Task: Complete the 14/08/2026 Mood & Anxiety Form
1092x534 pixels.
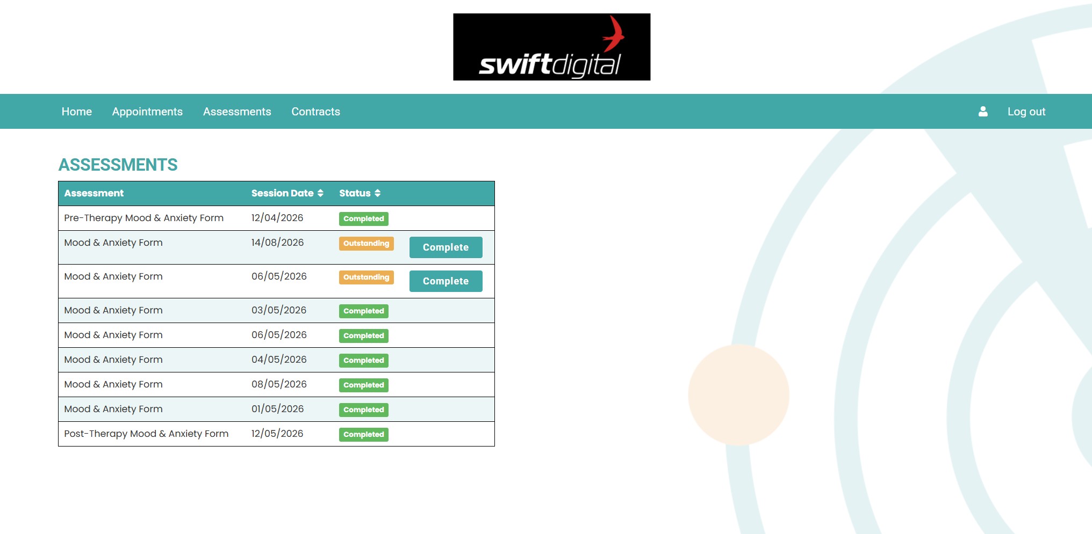Action: point(446,247)
